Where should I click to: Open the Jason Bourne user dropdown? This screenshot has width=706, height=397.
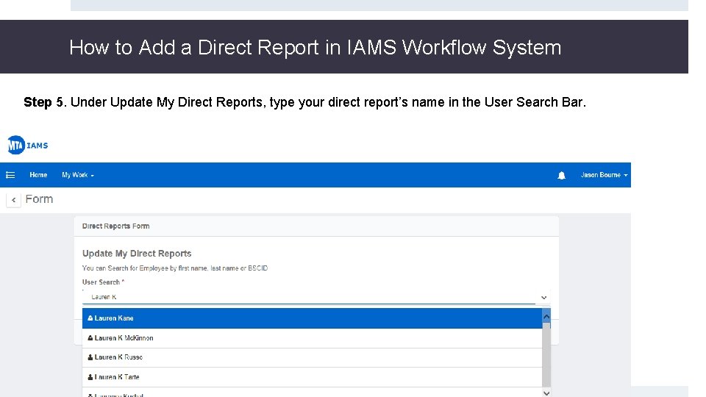[x=604, y=175]
